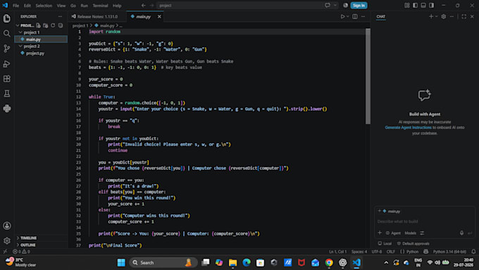The image size is (479, 270).
Task: Open the Testing flask view
Action: click(7, 94)
